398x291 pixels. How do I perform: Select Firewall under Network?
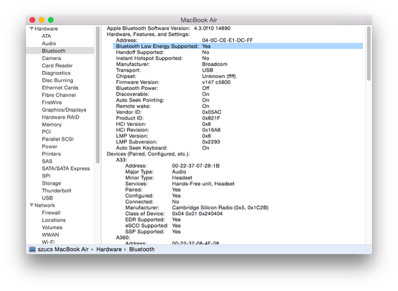(51, 212)
